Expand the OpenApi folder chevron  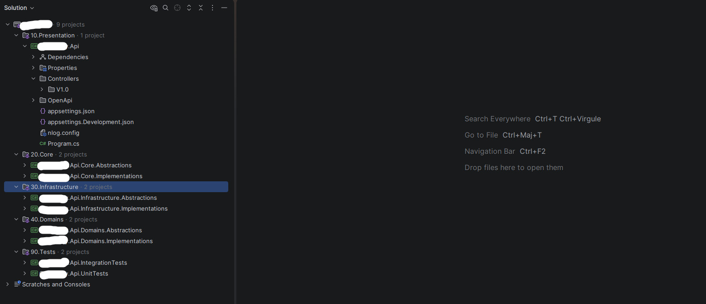point(33,100)
